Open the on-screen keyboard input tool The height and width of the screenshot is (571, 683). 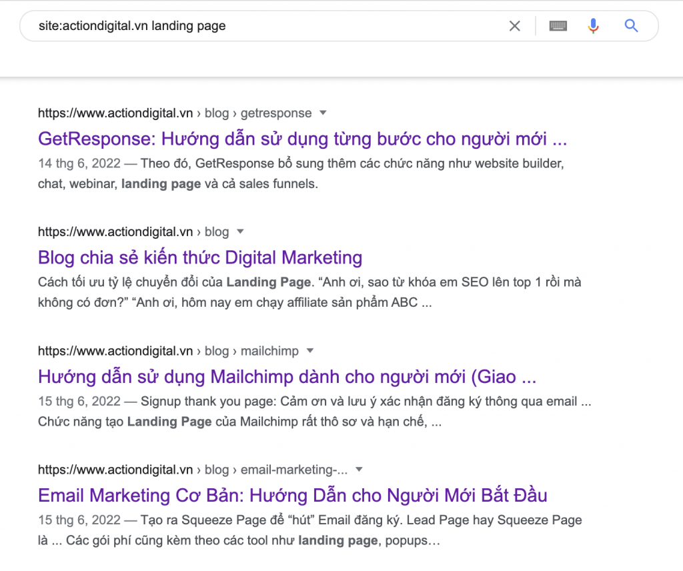pyautogui.click(x=558, y=26)
